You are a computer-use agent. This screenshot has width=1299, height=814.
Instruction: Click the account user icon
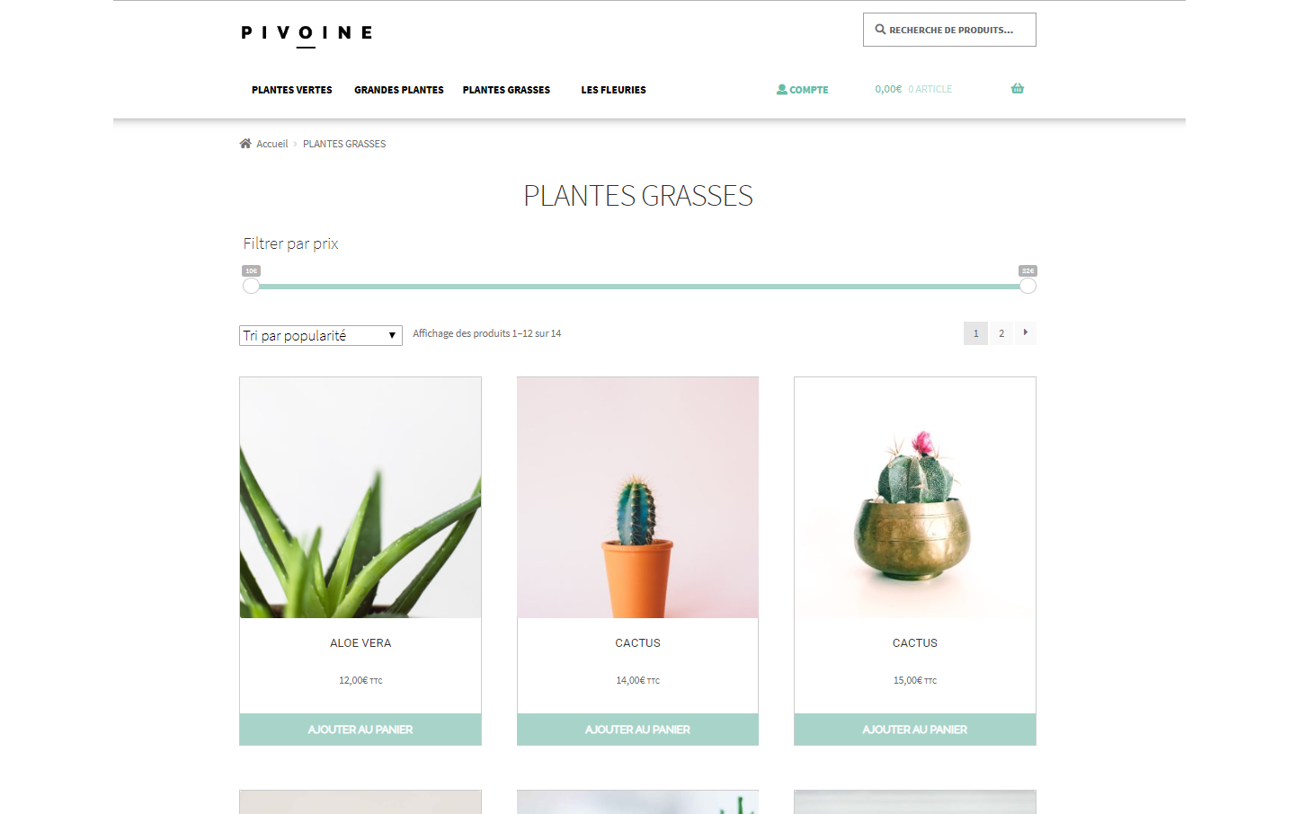(782, 89)
